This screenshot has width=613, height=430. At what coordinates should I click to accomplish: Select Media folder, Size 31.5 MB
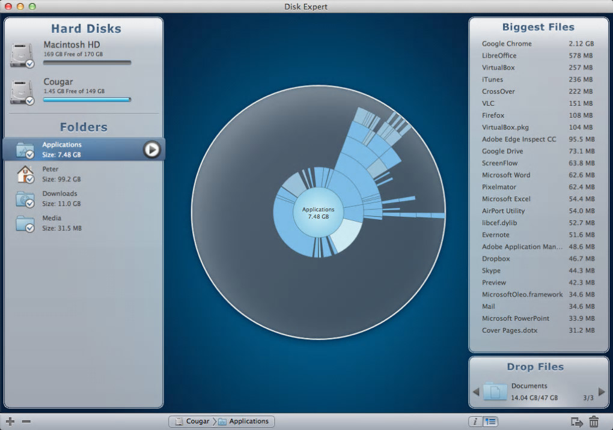click(84, 223)
